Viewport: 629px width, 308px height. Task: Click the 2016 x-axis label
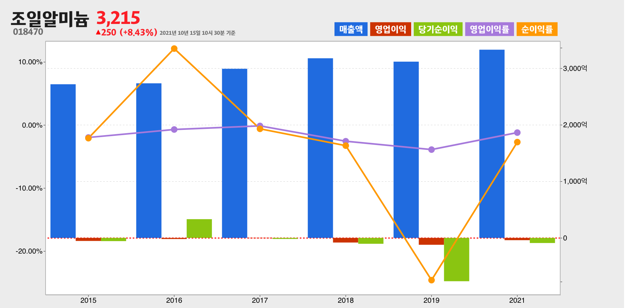click(x=174, y=300)
